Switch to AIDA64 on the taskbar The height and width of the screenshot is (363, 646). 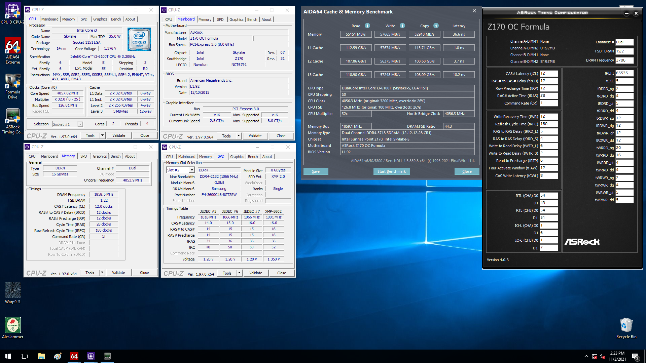[74, 356]
